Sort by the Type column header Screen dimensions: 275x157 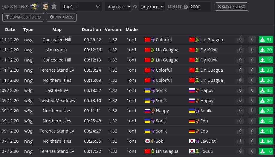tap(28, 30)
